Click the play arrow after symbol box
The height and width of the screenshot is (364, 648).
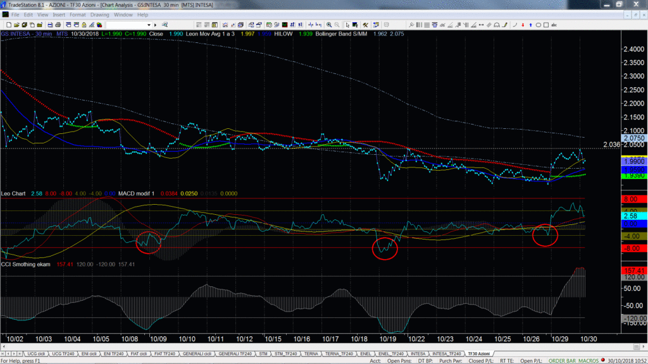156,25
